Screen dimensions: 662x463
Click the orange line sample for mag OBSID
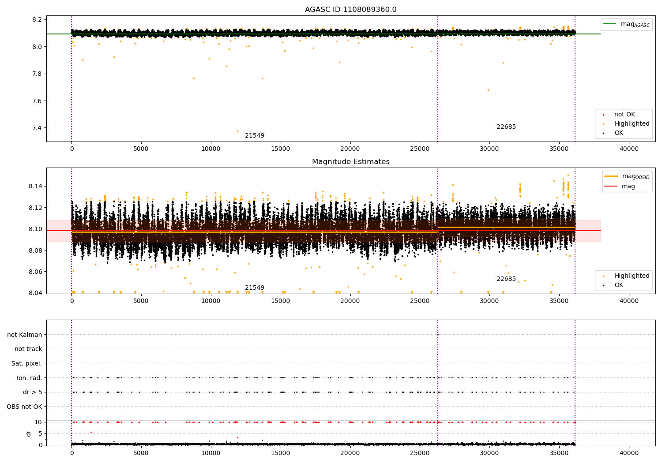tap(611, 176)
